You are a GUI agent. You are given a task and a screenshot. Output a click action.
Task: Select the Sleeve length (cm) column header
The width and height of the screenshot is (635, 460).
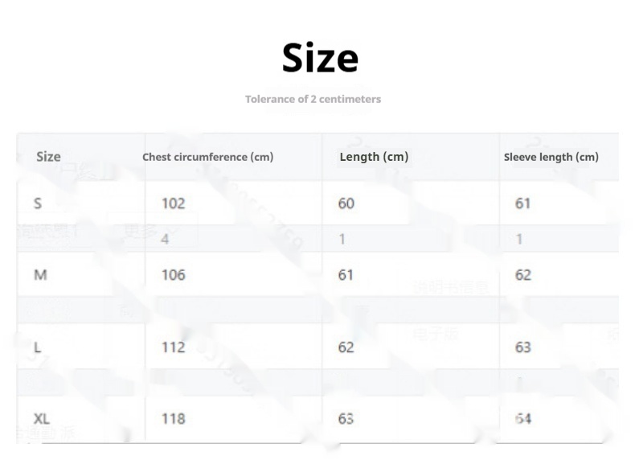[x=551, y=157]
